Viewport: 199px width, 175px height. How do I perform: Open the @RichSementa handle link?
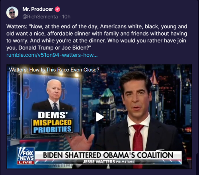(40, 17)
